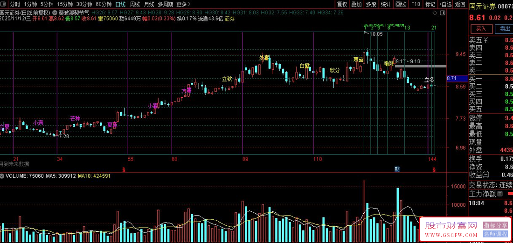Click the 芒种 solar term label
Image resolution: width=513 pixels, height=243 pixels.
click(x=75, y=118)
